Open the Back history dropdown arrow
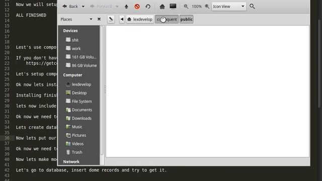This screenshot has width=322, height=181. pos(83,7)
